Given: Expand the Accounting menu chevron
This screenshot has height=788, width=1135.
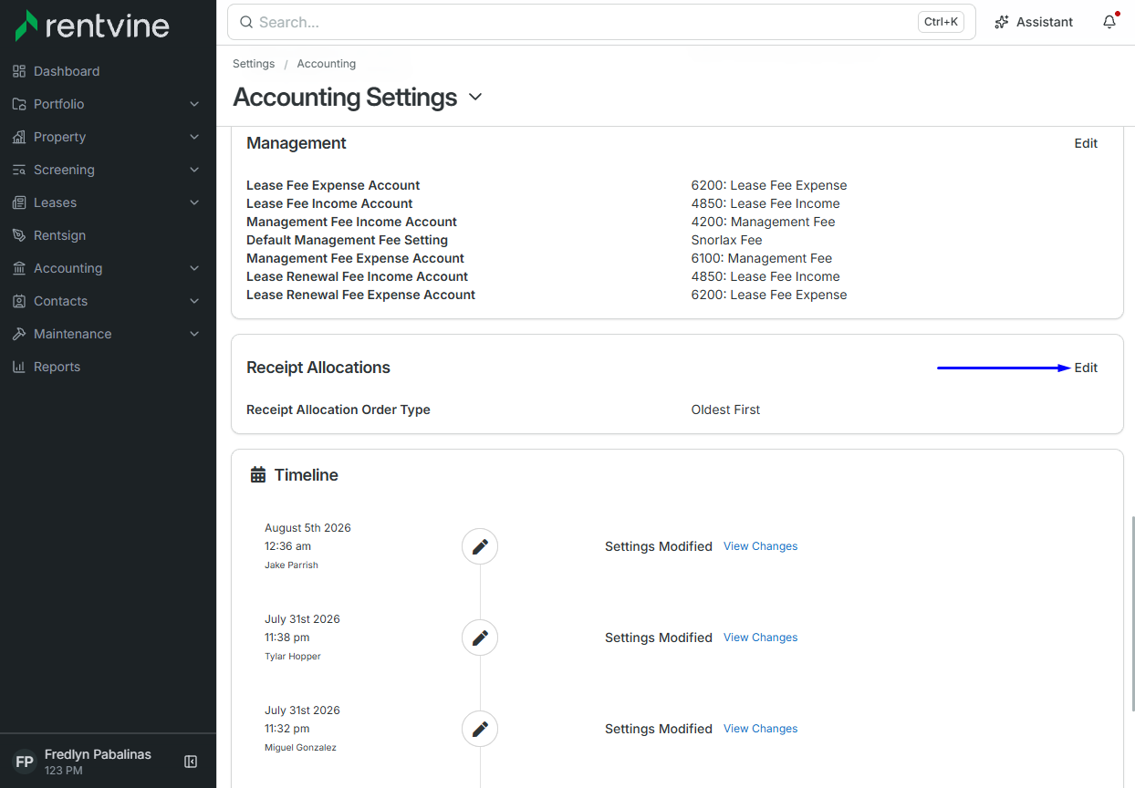Looking at the screenshot, I should pyautogui.click(x=194, y=268).
